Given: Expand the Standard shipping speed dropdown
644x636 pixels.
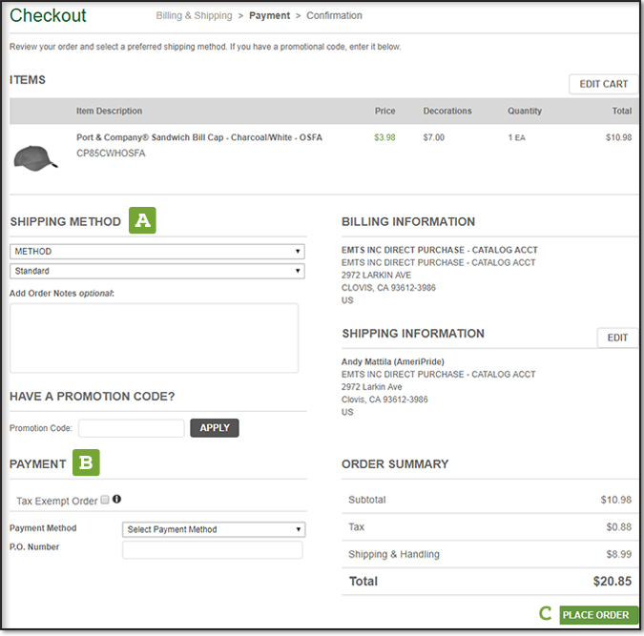Looking at the screenshot, I should click(156, 271).
